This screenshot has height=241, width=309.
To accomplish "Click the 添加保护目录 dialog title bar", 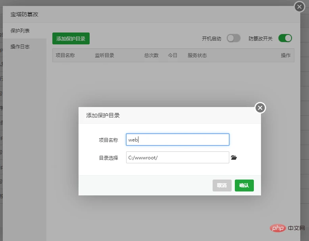I will [x=170, y=115].
